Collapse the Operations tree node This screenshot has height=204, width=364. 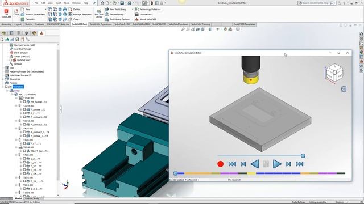(2, 87)
